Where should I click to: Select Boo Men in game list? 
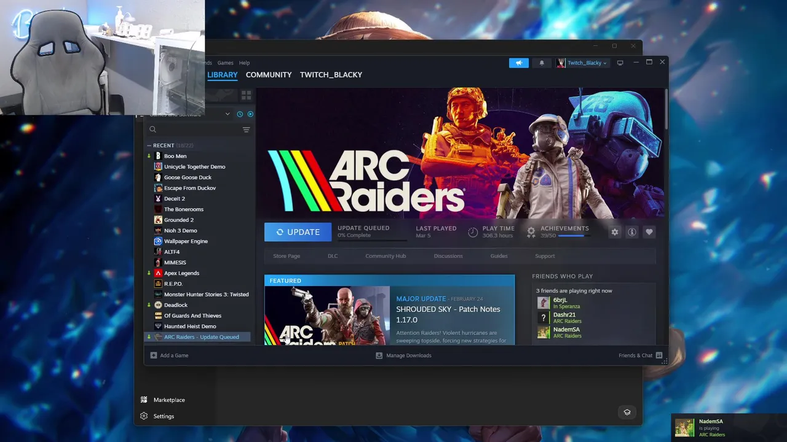tap(175, 156)
